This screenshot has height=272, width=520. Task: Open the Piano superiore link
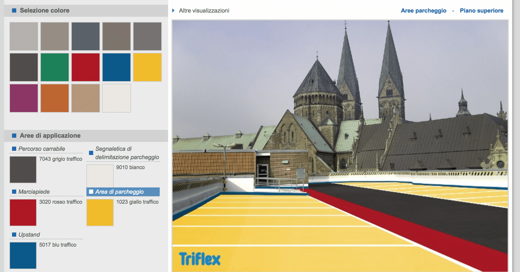[x=482, y=10]
